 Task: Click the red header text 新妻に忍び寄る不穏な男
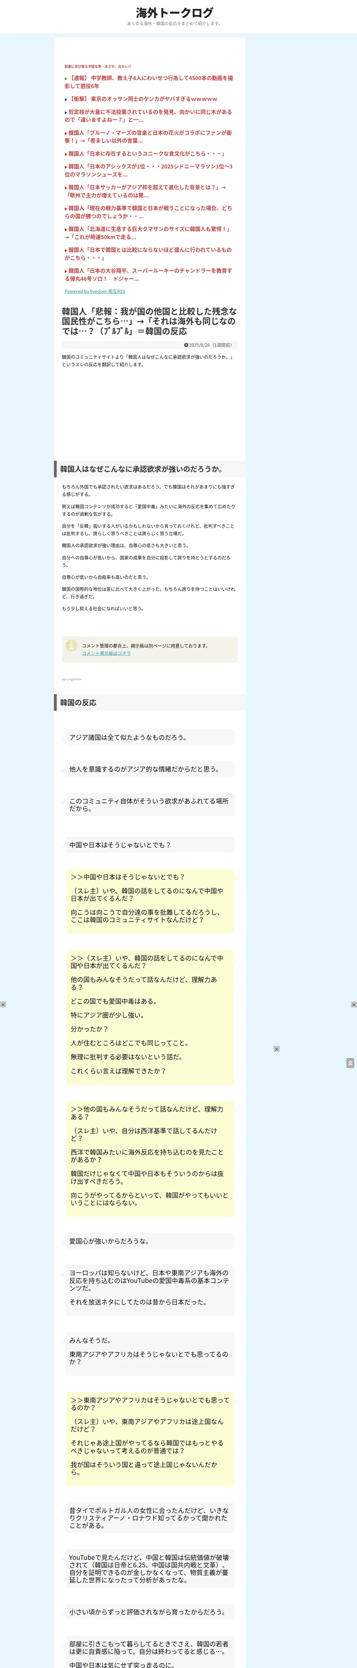pyautogui.click(x=98, y=66)
